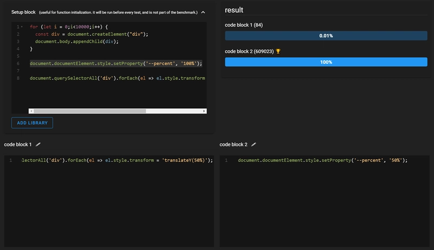Edit code block 2 name pencil icon
The width and height of the screenshot is (434, 250).
(x=253, y=144)
